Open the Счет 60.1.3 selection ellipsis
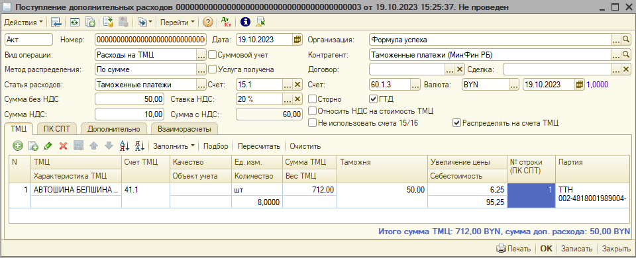The width and height of the screenshot is (636, 258). pos(415,85)
